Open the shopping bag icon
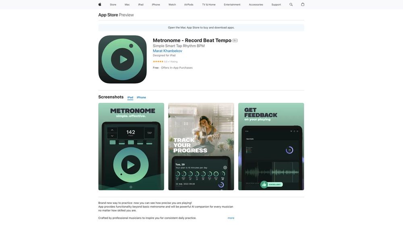Viewport: 403px width, 226px height. [303, 4]
